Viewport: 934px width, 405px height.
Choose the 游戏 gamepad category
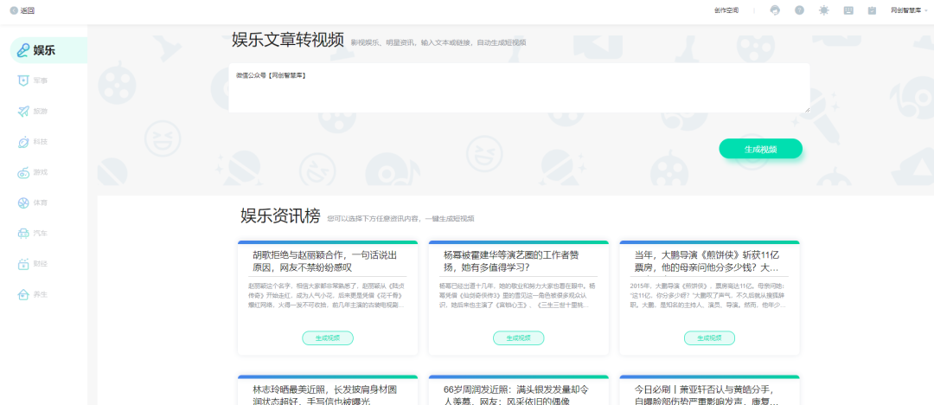(x=35, y=172)
